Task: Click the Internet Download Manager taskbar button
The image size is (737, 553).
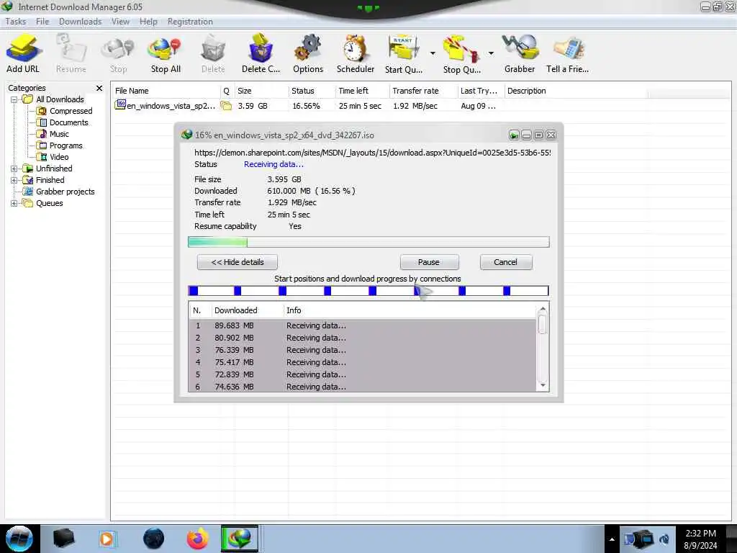Action: tap(240, 539)
